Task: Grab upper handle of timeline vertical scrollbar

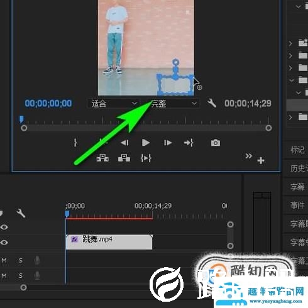Action: 230,224
